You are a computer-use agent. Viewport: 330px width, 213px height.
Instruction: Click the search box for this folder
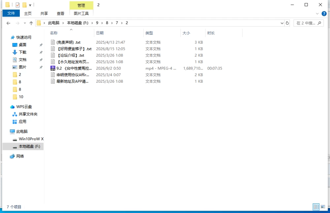309,23
